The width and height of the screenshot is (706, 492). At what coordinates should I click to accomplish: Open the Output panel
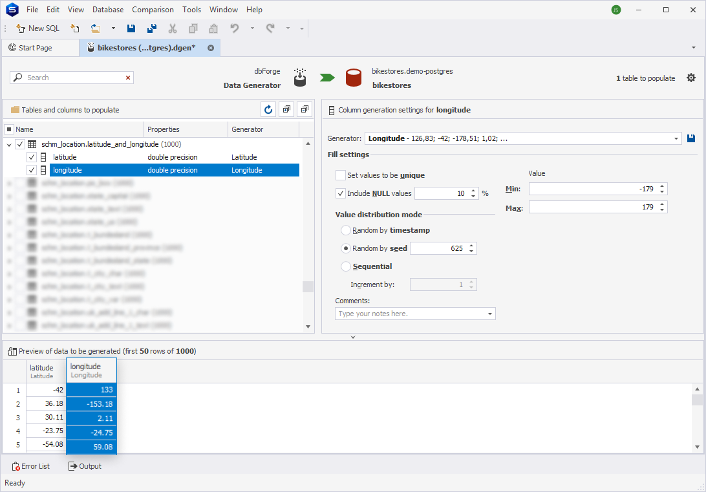click(x=85, y=466)
